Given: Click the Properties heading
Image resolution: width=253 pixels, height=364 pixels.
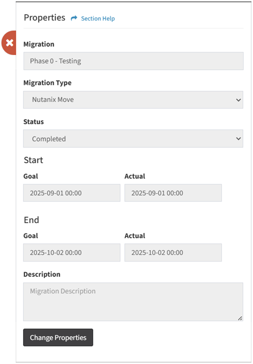Looking at the screenshot, I should pyautogui.click(x=45, y=18).
